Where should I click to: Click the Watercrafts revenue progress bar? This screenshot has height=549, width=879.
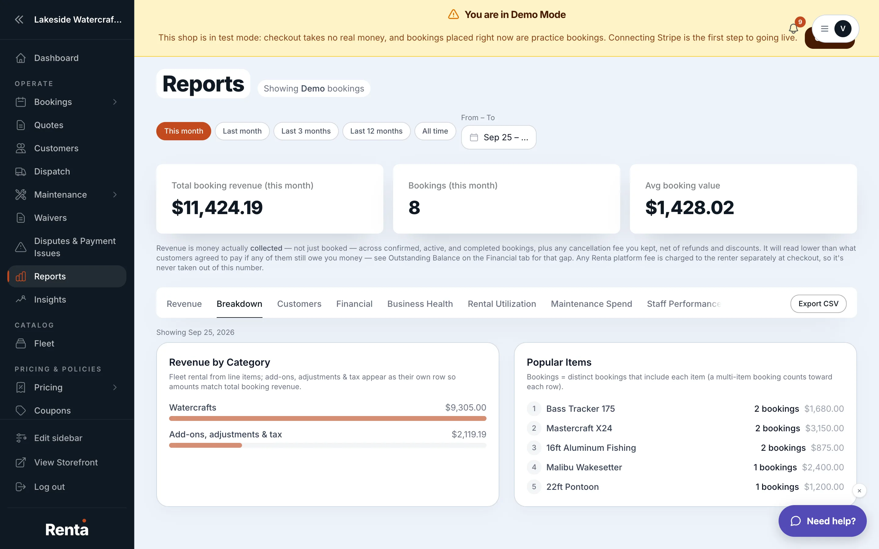tap(327, 419)
